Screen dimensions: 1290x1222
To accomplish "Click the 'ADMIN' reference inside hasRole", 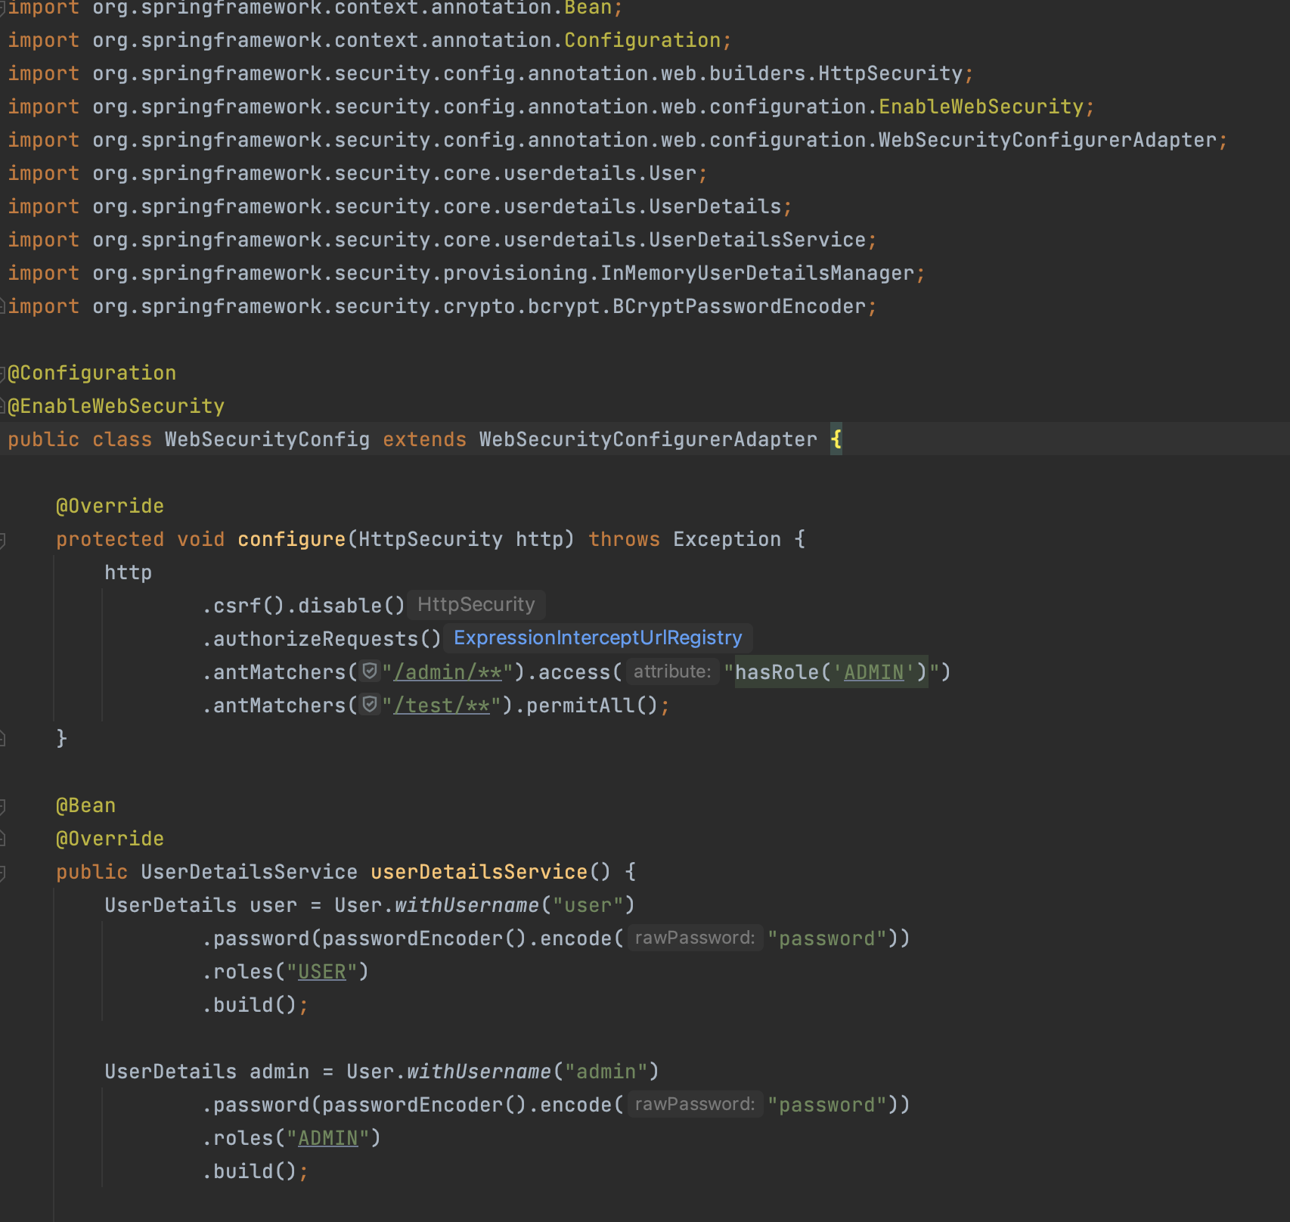I will tap(873, 672).
